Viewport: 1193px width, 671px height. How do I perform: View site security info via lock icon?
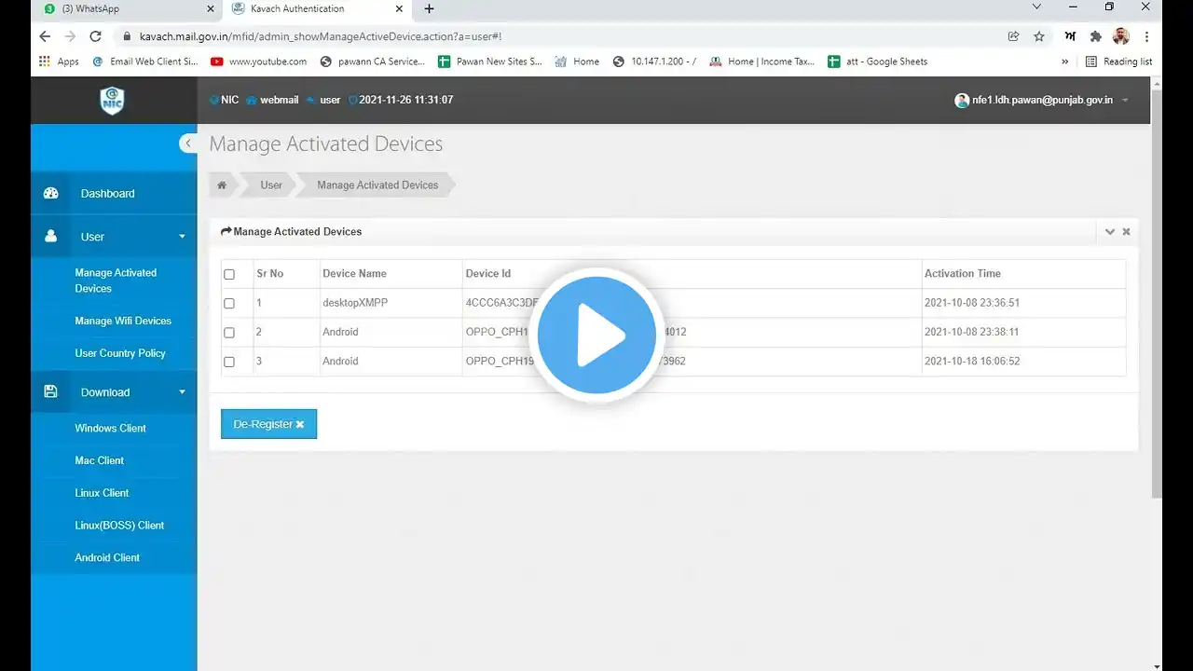128,36
